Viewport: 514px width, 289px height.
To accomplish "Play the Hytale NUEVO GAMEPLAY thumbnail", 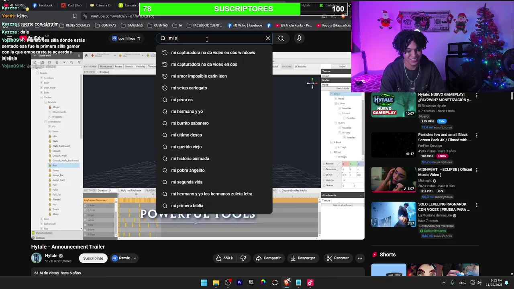I will [394, 105].
